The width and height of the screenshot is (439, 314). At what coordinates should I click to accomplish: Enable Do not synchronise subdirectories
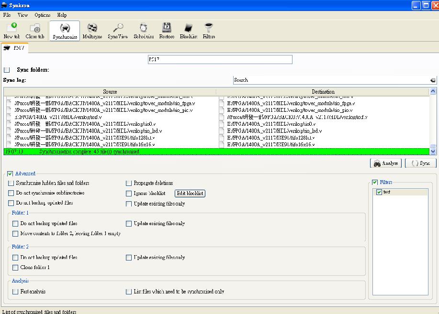pos(11,193)
